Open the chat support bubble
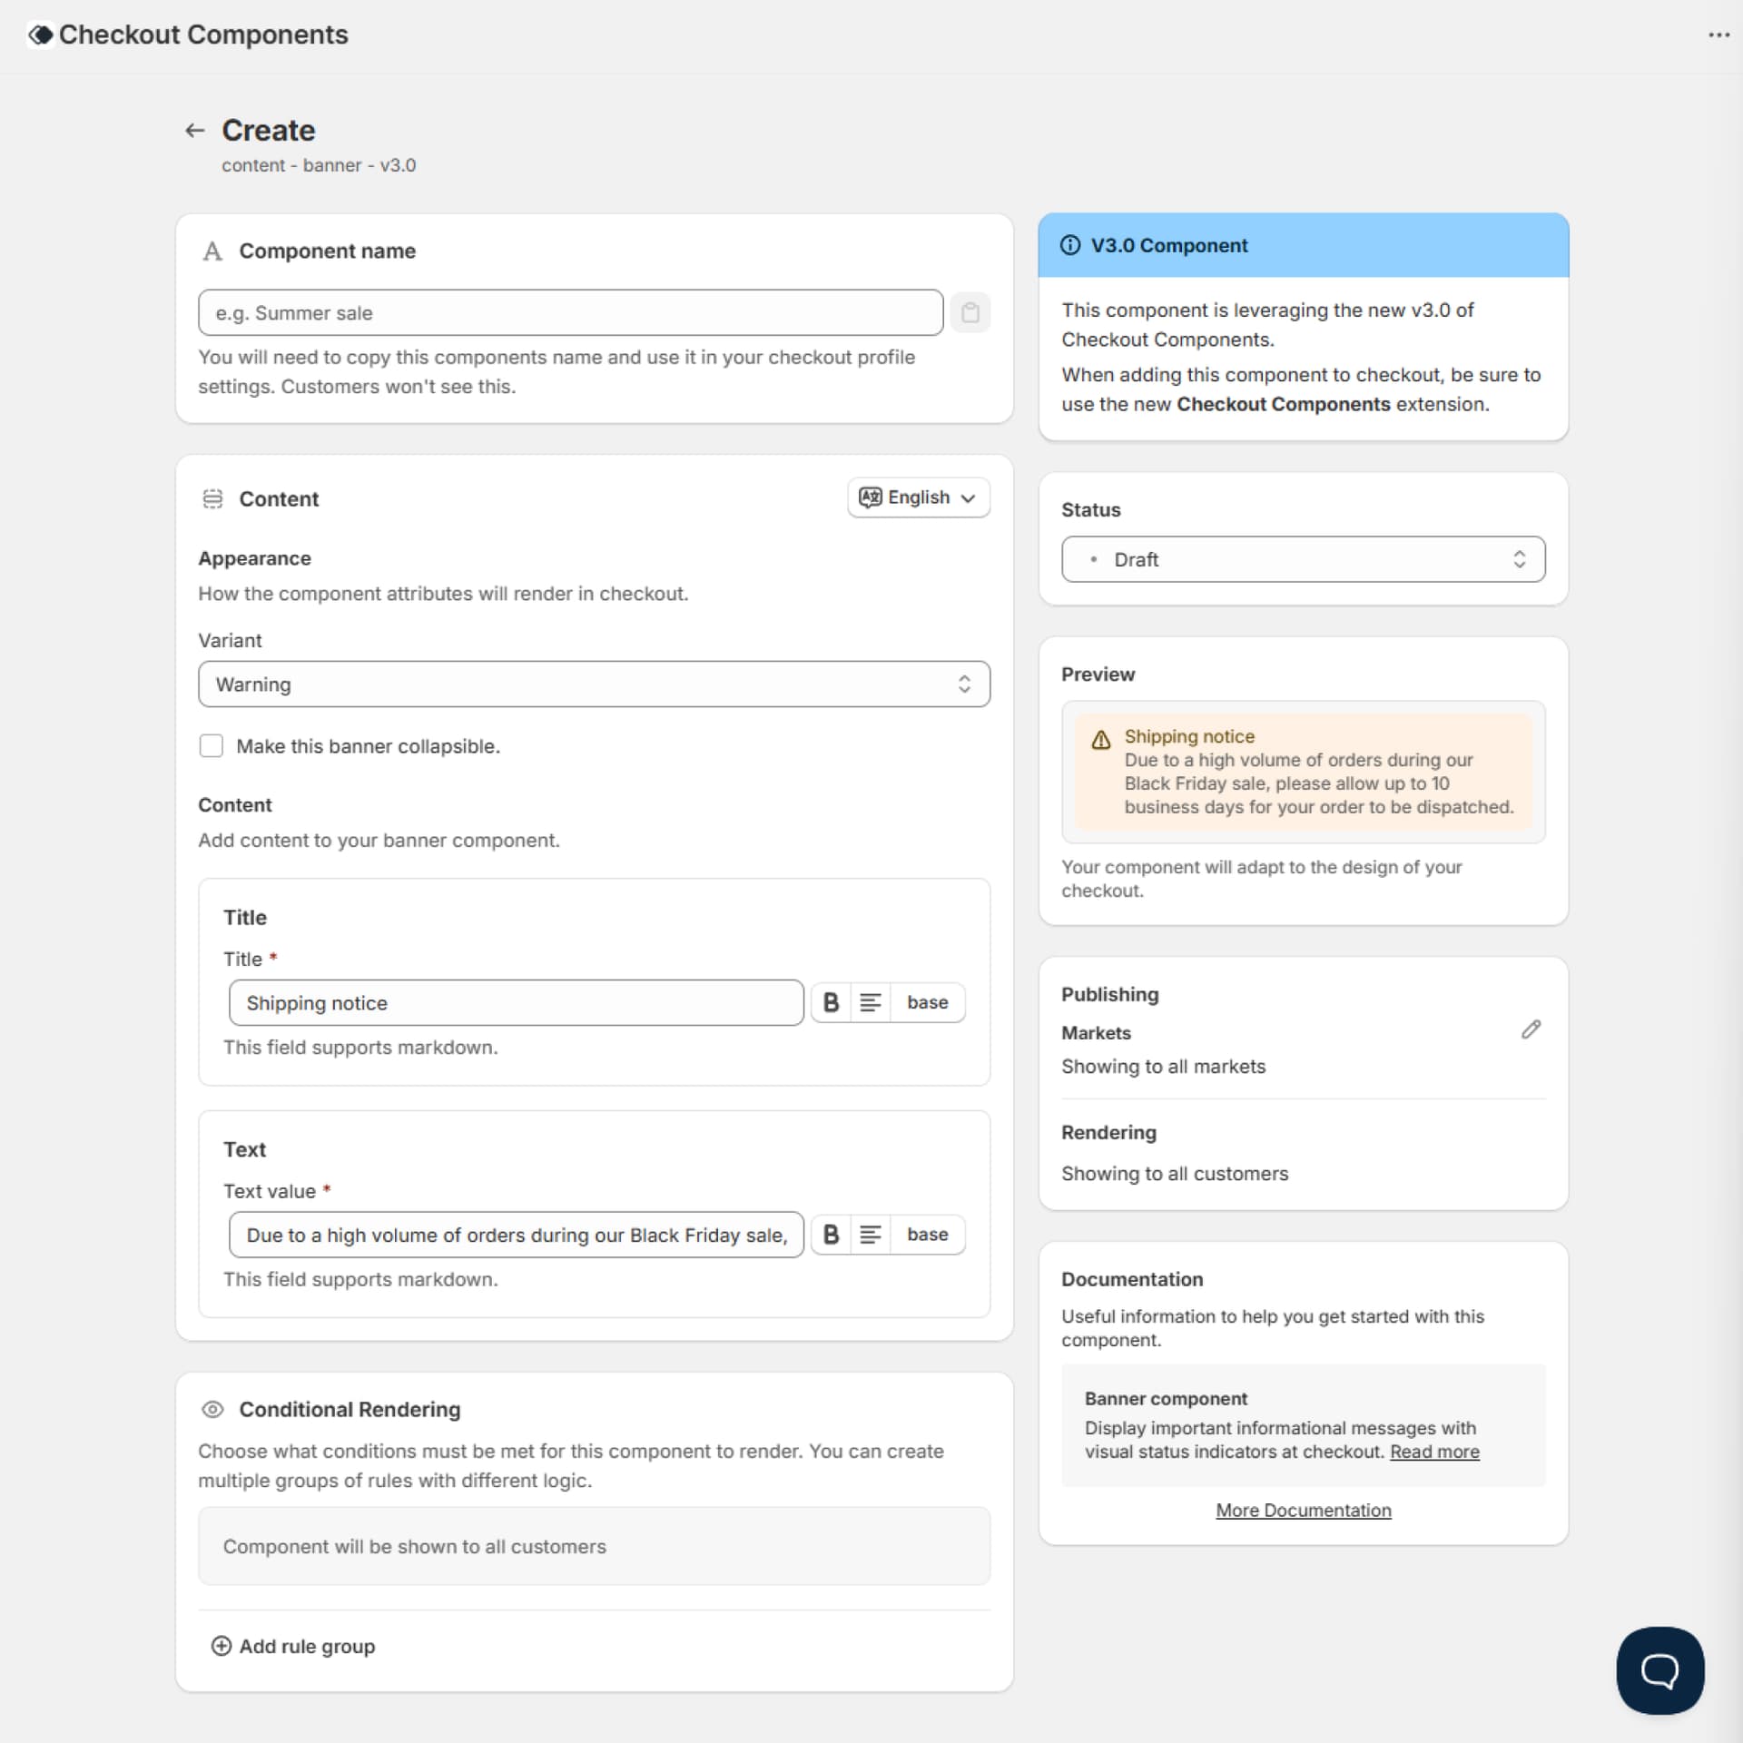The image size is (1743, 1743). click(x=1659, y=1670)
